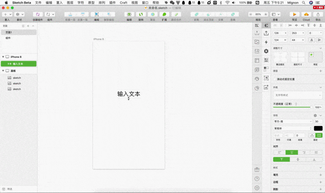Select bottom vertical text alignment
The image size is (325, 193).
(314, 159)
